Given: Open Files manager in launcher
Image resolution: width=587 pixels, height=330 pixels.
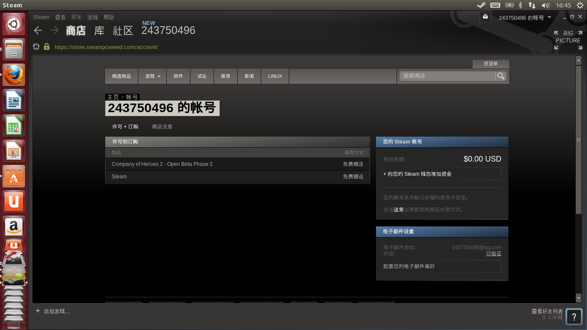Looking at the screenshot, I should click(x=14, y=49).
